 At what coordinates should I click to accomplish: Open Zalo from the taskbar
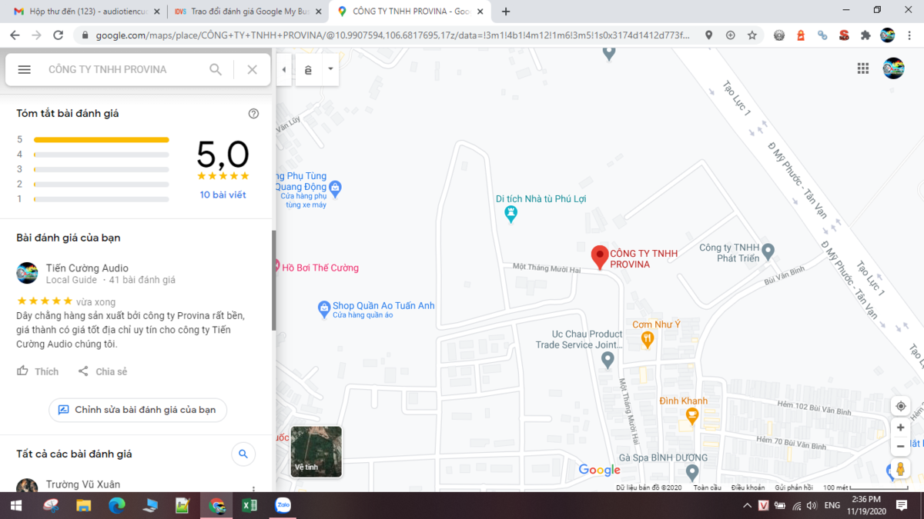[283, 506]
